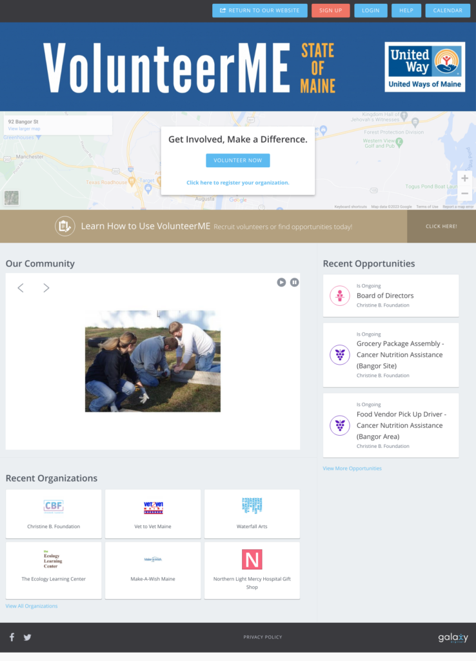Open the Calendar button

coord(448,10)
